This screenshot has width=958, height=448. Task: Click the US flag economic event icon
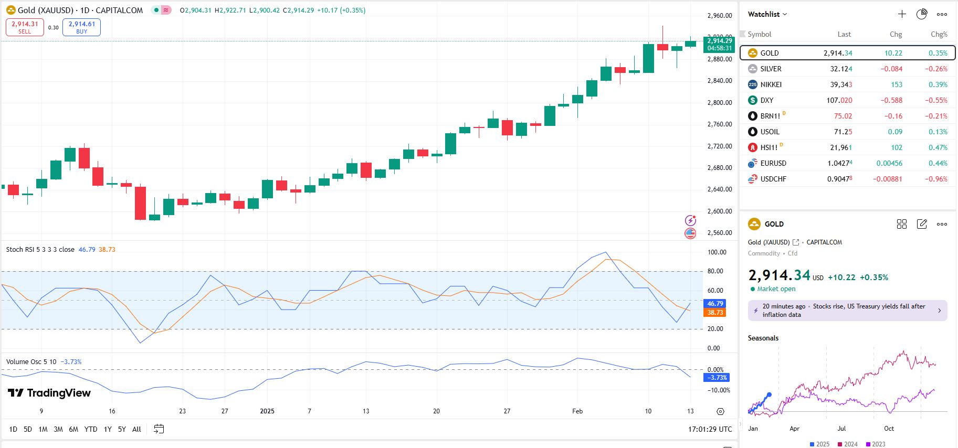tap(690, 233)
